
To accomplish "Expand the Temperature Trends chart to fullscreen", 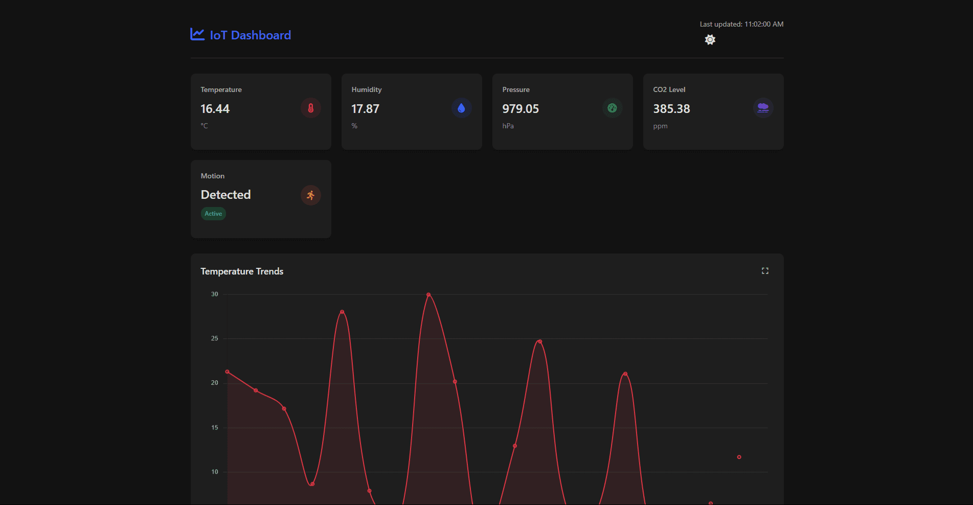I will pos(765,271).
